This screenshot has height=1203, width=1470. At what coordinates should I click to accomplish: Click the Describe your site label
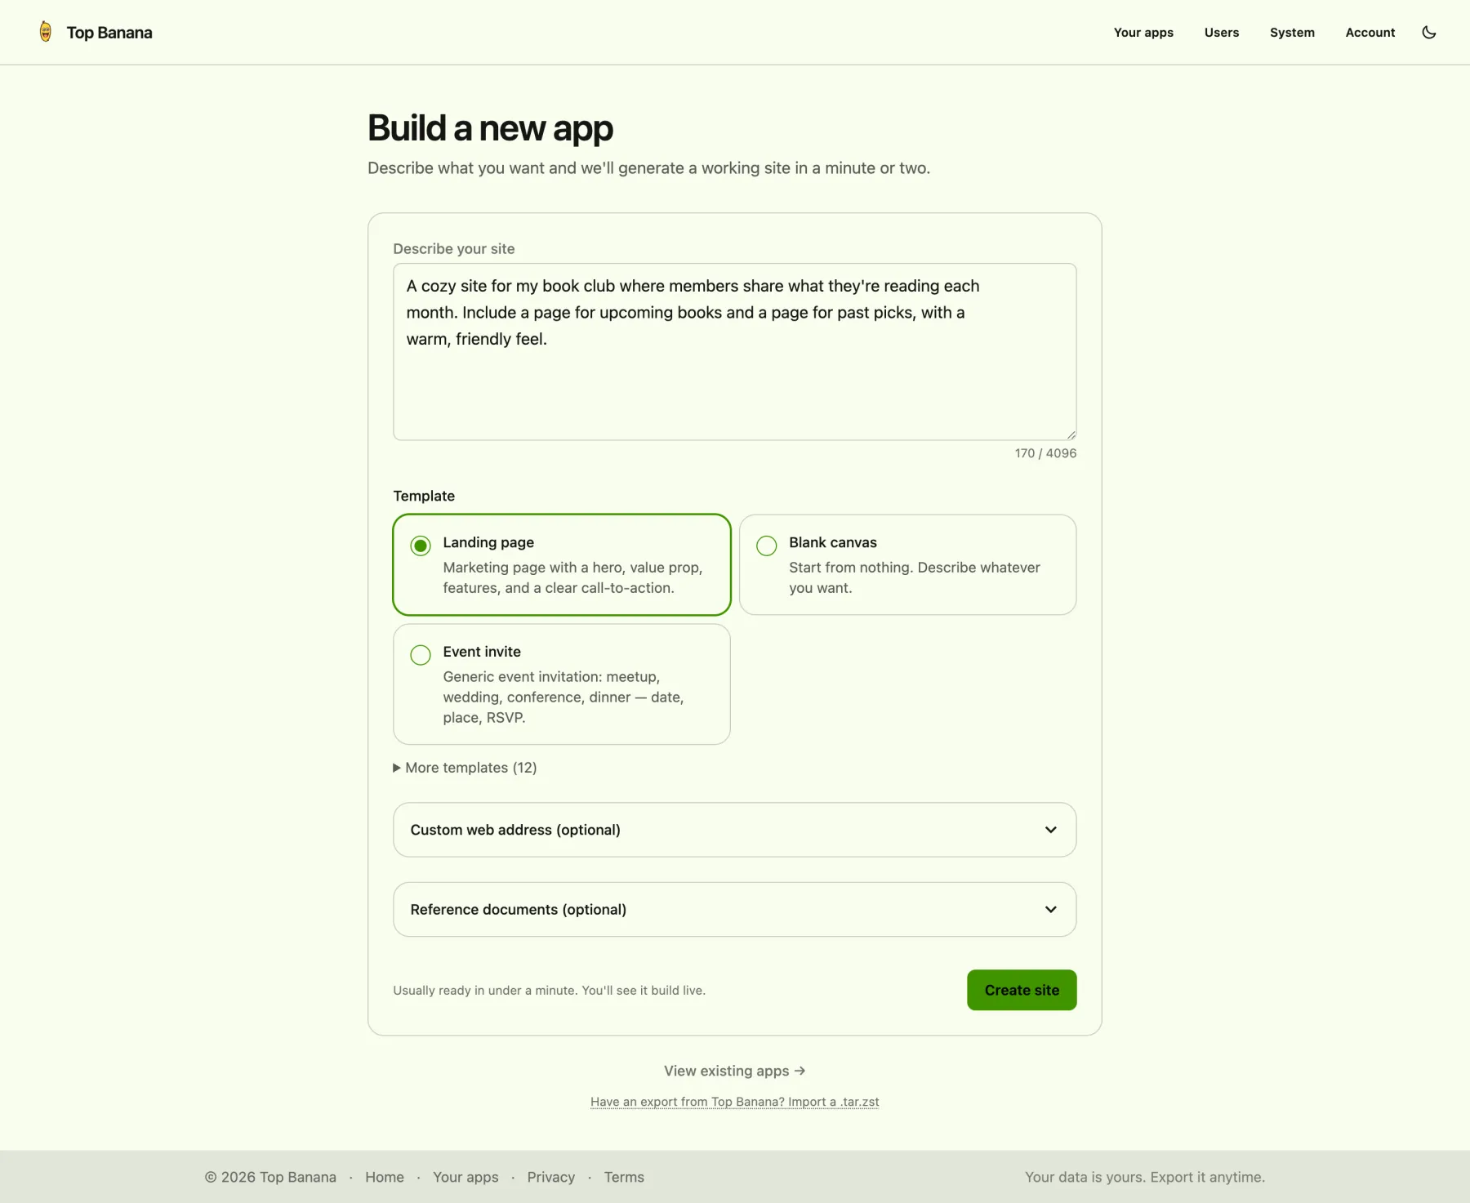[x=453, y=248]
